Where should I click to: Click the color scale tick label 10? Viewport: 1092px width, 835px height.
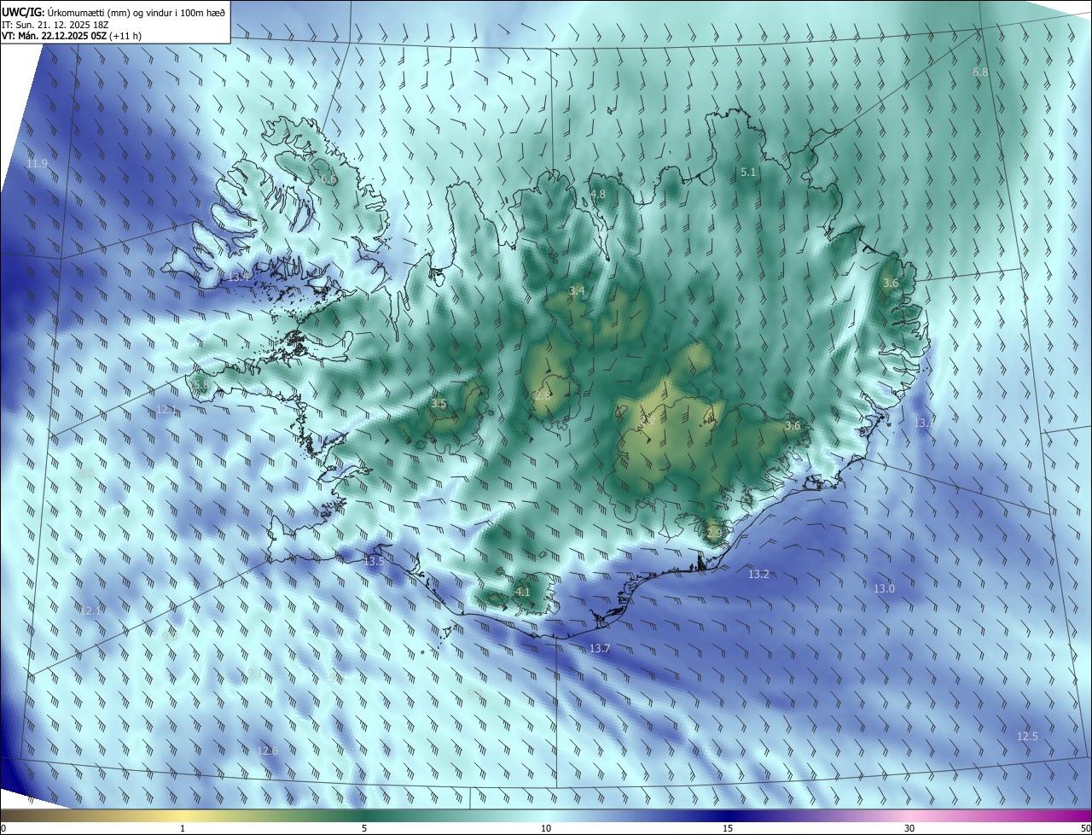[546, 829]
